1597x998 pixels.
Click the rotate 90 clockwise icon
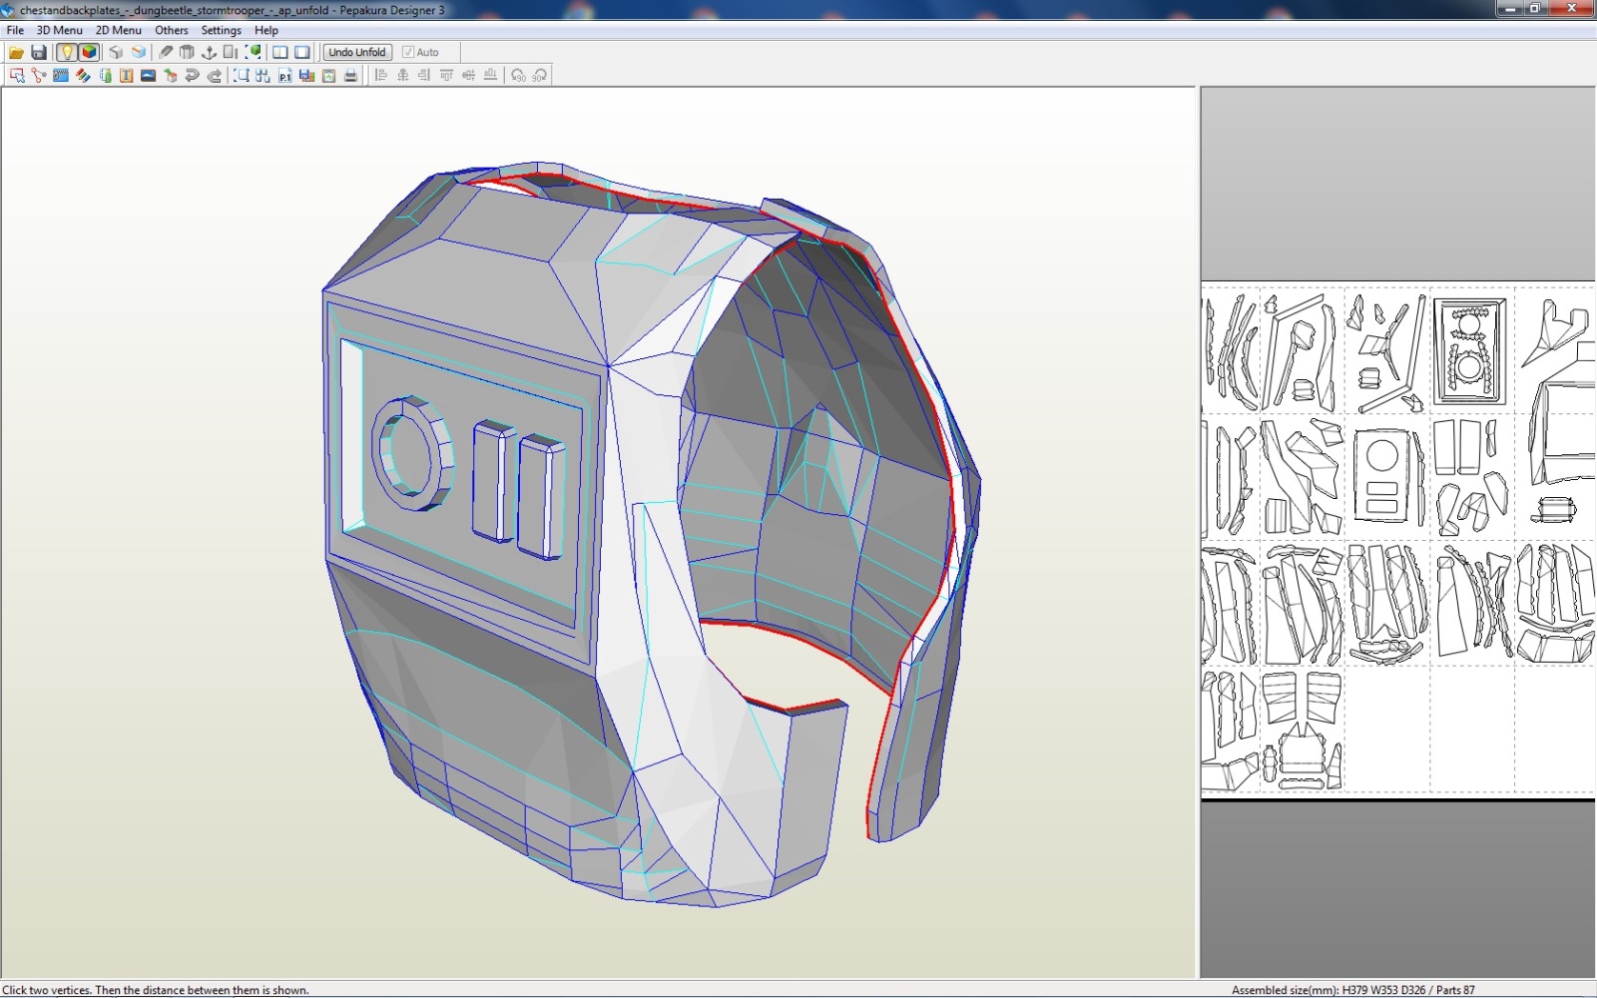[540, 75]
